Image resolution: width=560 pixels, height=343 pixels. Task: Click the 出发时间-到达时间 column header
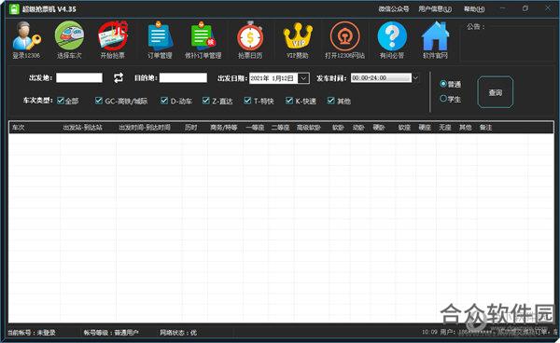(145, 128)
